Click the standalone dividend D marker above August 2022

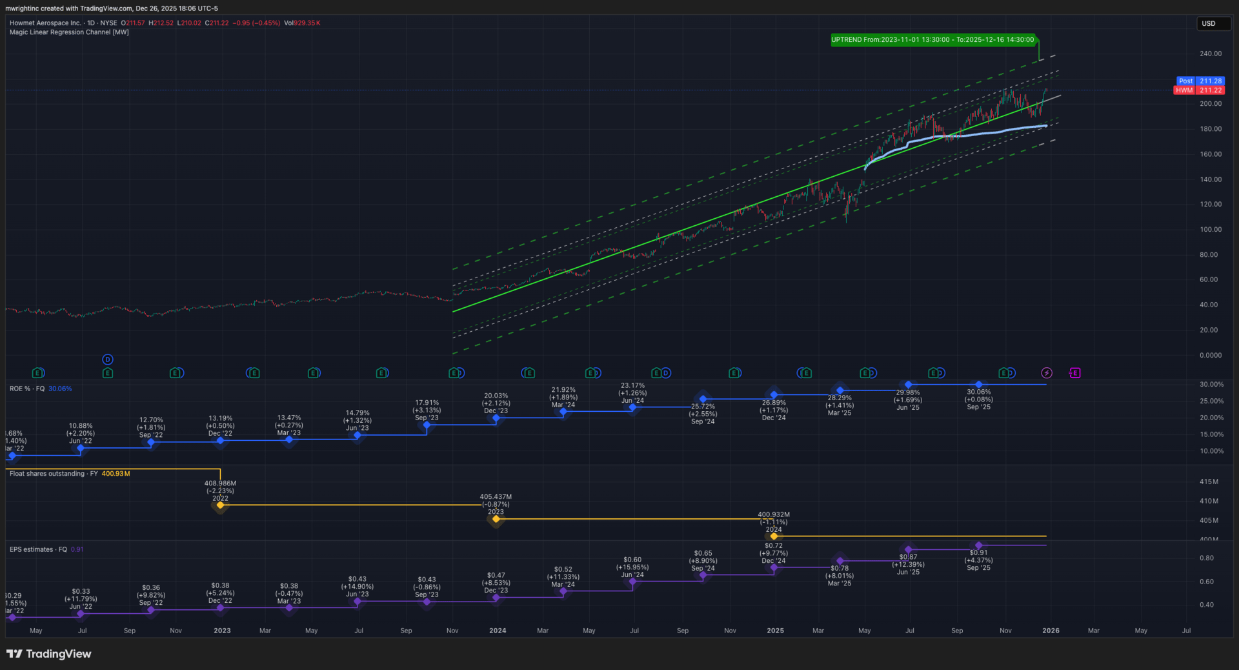click(x=108, y=360)
